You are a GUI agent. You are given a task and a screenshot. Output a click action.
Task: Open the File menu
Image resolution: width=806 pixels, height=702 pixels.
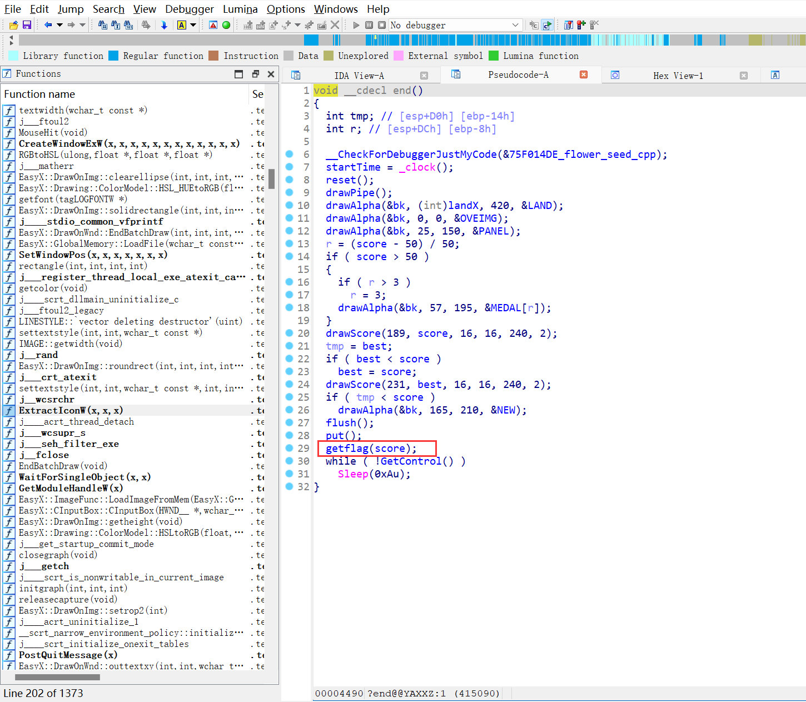tap(13, 9)
